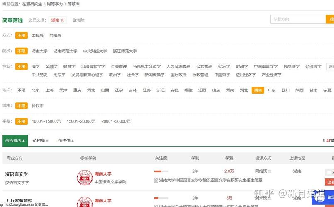Click 同等学力 in the breadcrumb
The image size is (334, 207).
(55, 4)
